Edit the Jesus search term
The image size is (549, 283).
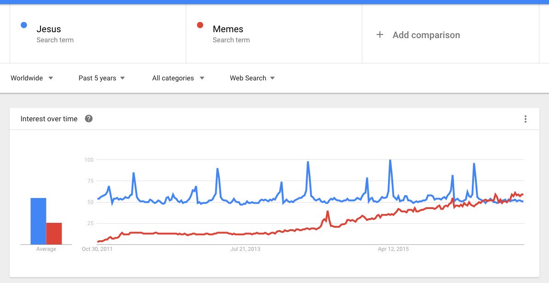(49, 29)
